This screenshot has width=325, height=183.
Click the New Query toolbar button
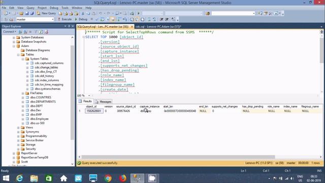pos(46,13)
